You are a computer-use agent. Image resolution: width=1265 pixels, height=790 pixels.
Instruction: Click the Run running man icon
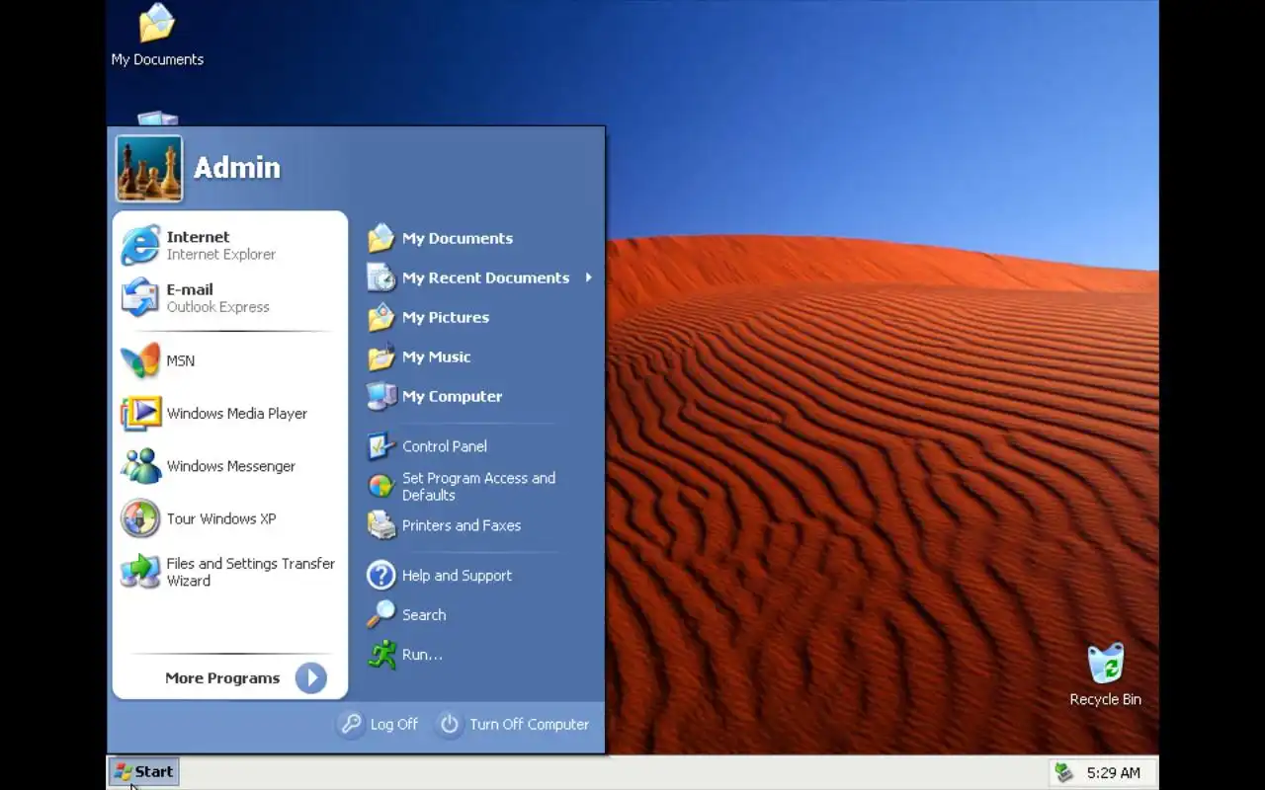pyautogui.click(x=381, y=654)
